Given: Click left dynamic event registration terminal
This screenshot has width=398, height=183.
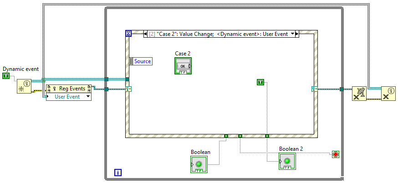Looking at the screenshot, I should point(128,89).
